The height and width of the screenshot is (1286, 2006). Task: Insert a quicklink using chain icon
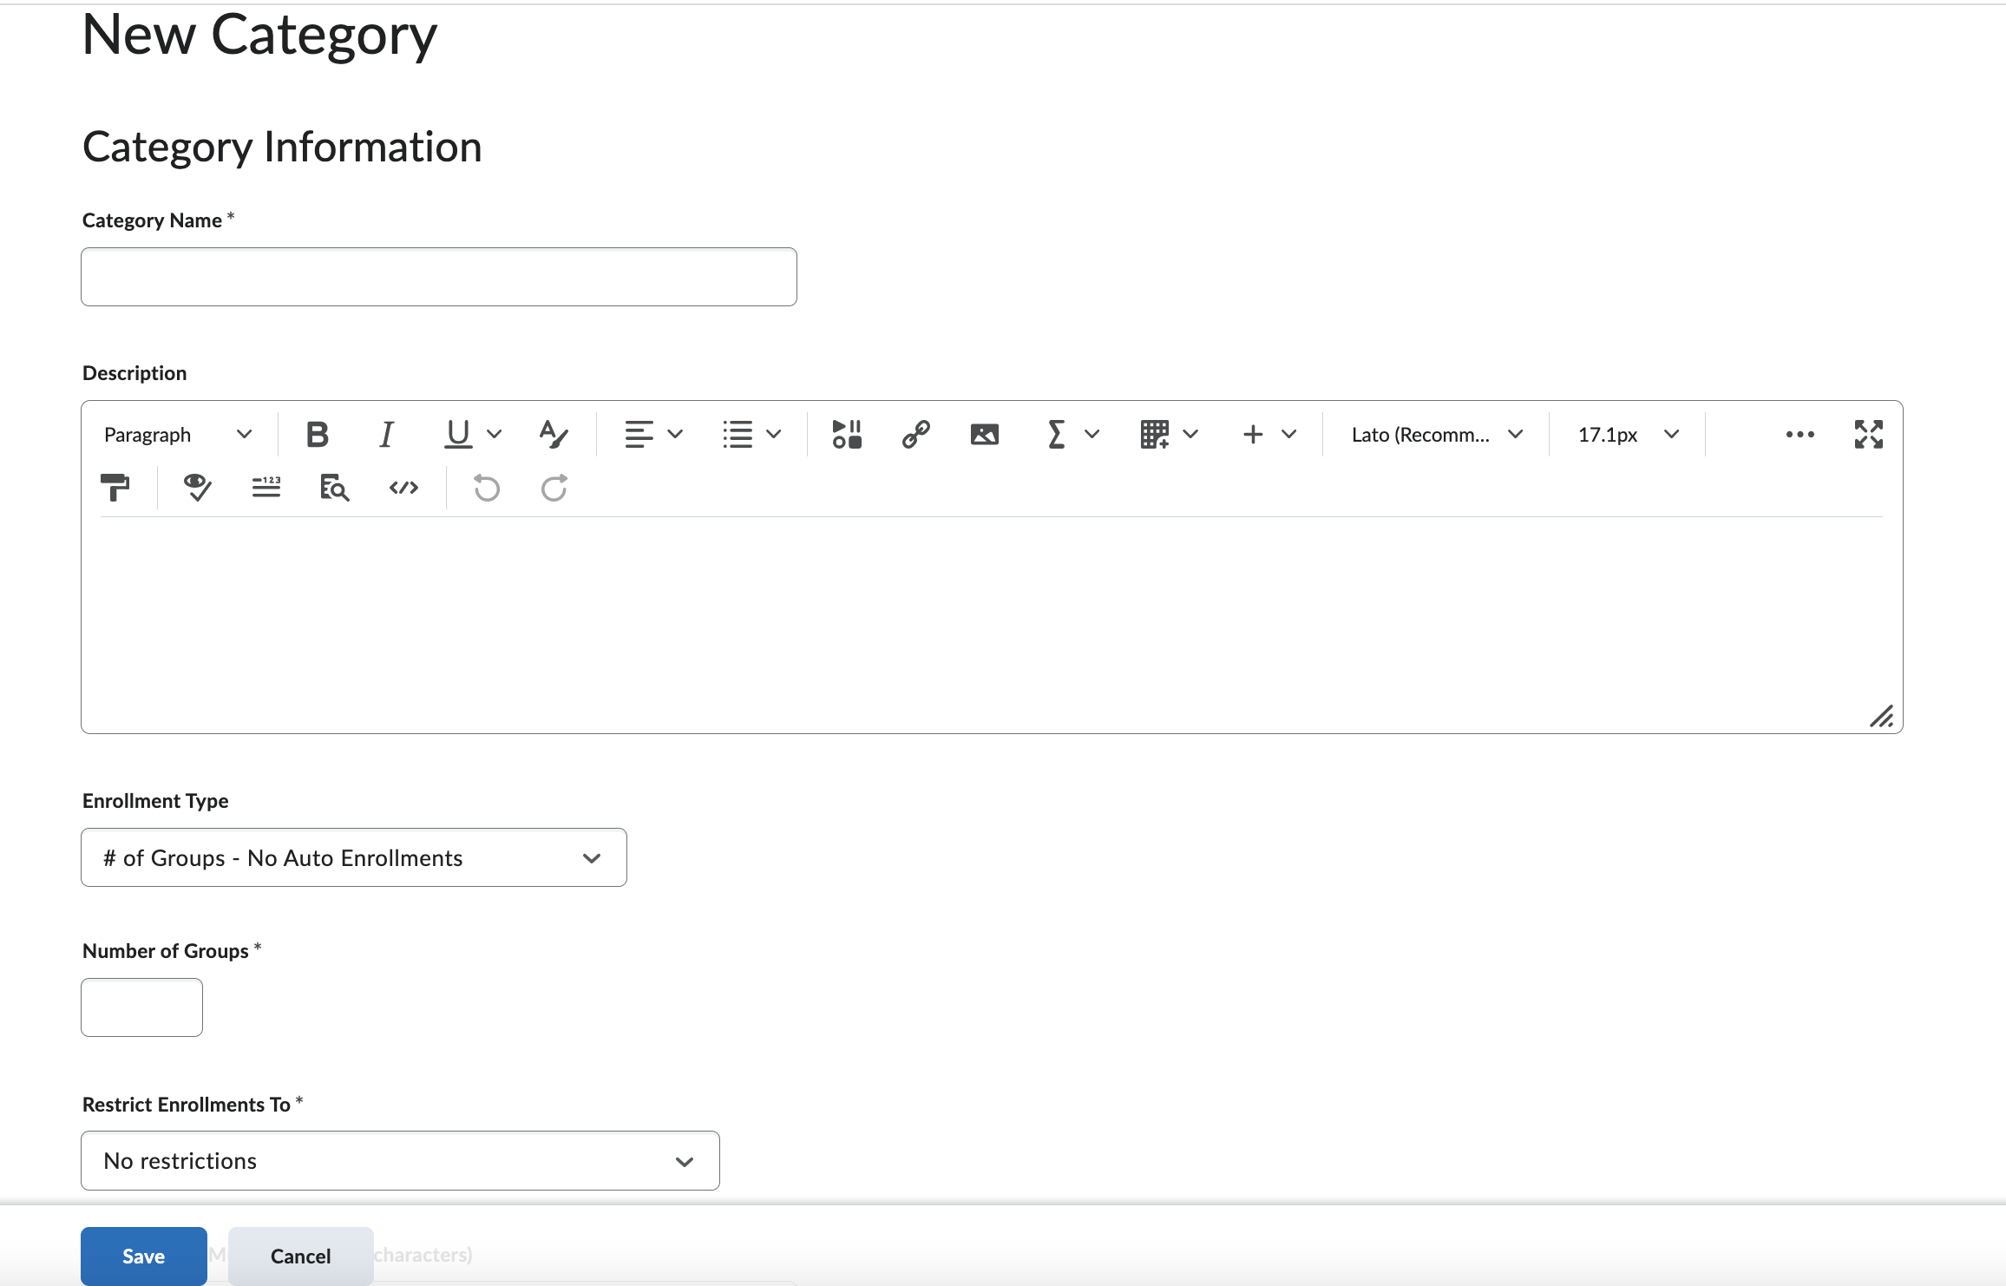point(915,434)
